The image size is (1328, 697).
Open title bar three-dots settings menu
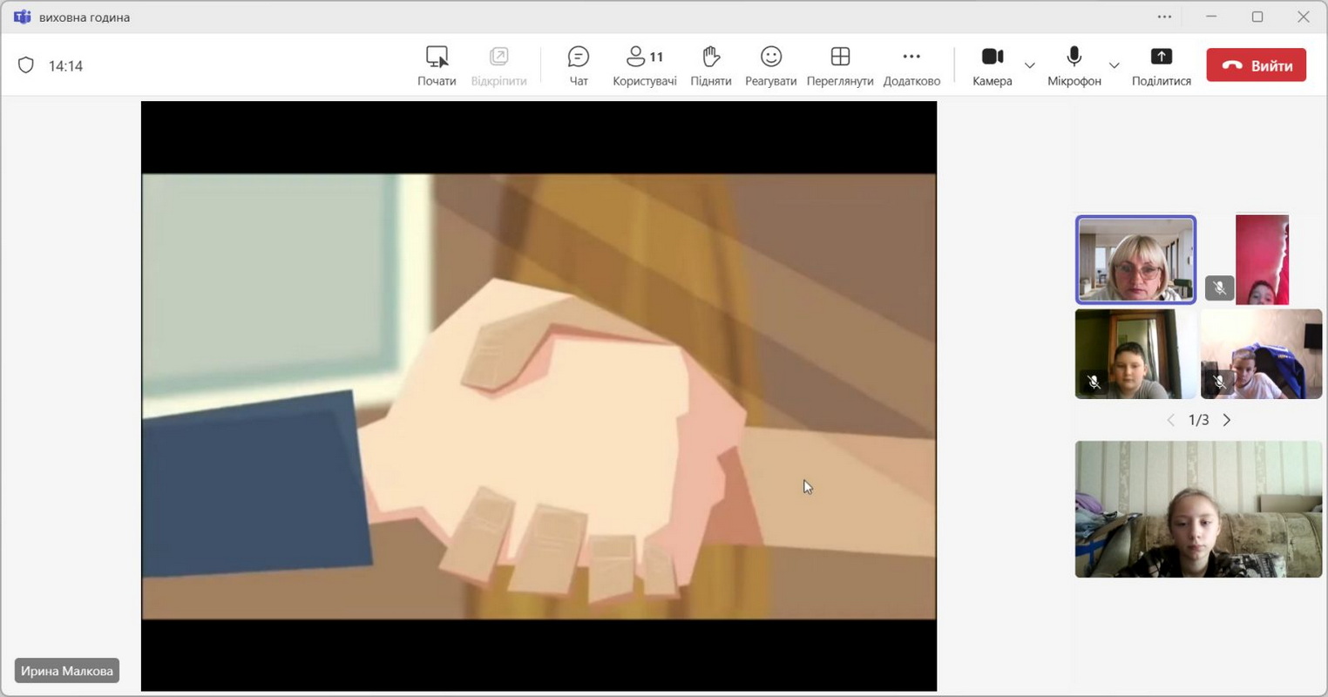tap(1164, 17)
